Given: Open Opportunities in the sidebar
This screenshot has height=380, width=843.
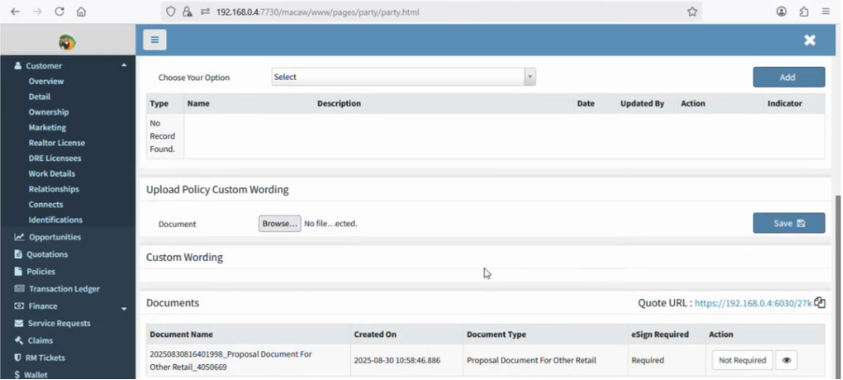Looking at the screenshot, I should (54, 237).
